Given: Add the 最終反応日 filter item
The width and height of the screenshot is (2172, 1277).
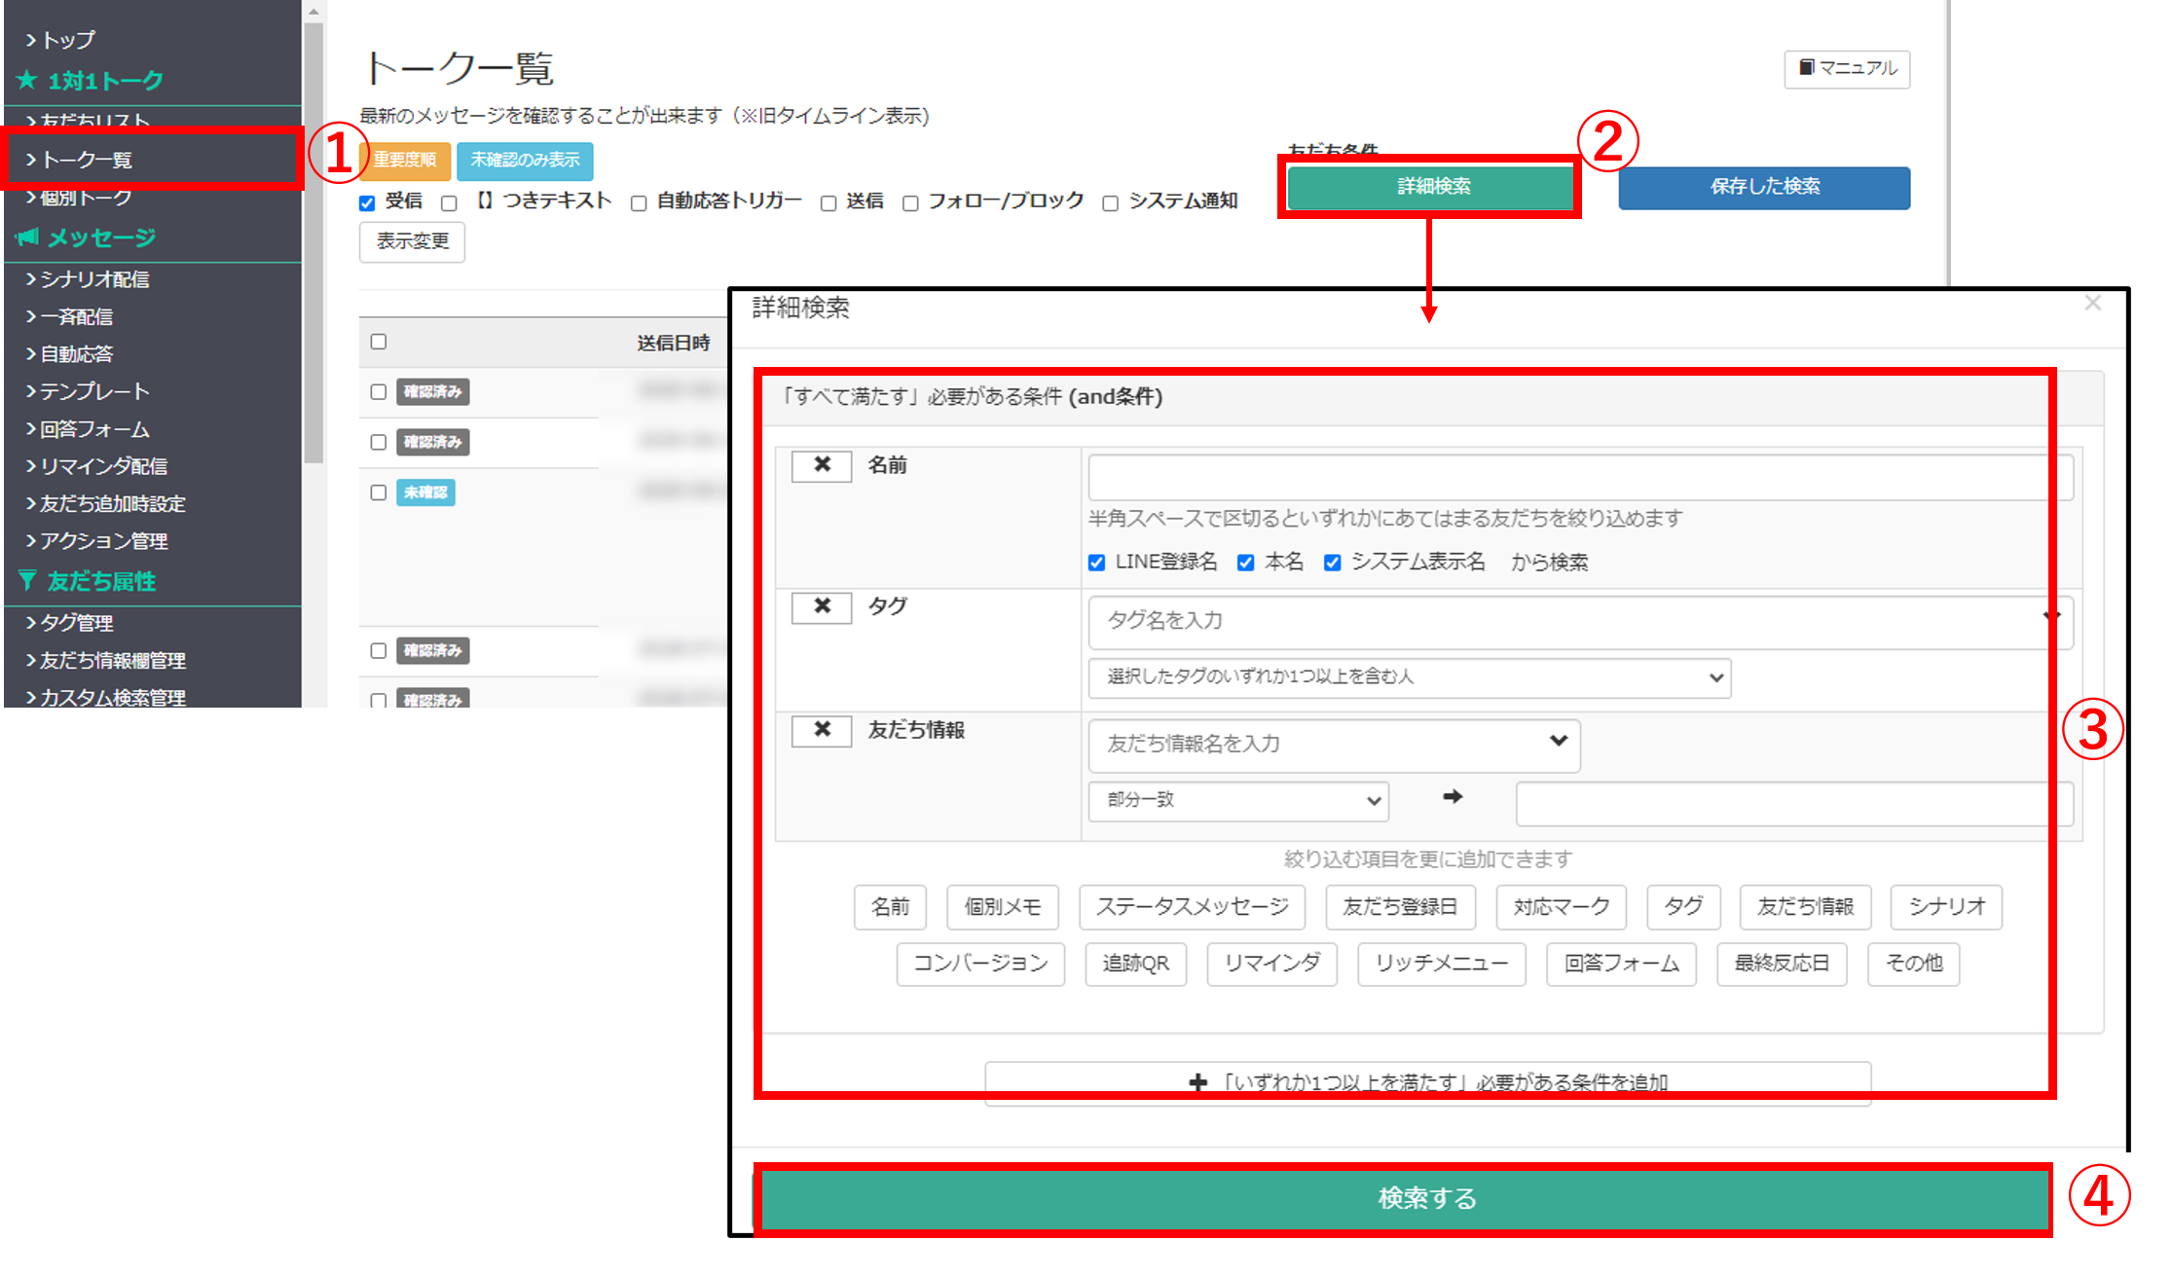Looking at the screenshot, I should point(1782,964).
